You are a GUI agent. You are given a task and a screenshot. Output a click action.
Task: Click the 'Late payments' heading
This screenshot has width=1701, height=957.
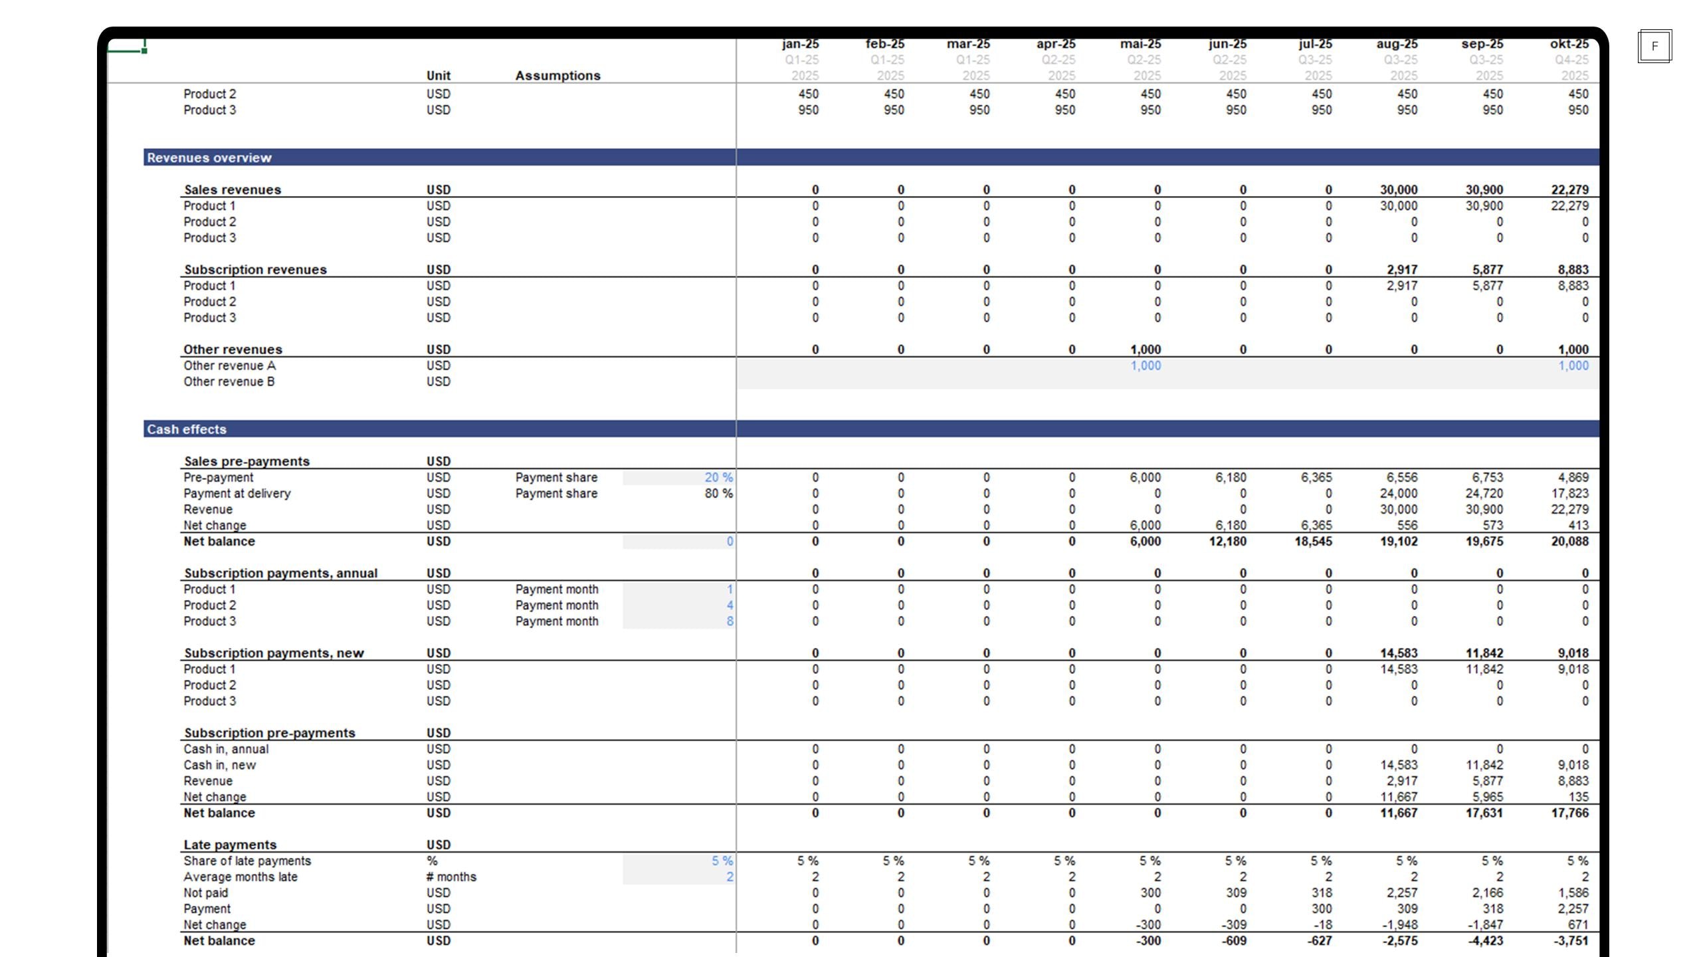[230, 845]
